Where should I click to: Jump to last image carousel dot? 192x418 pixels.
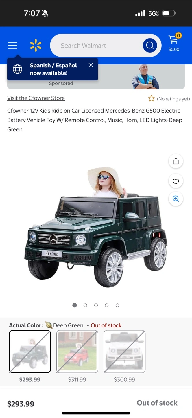(x=117, y=305)
